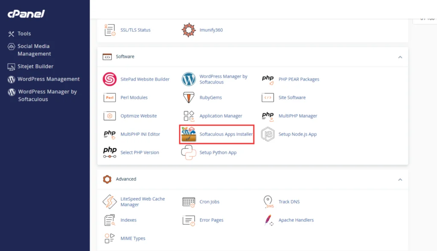The width and height of the screenshot is (437, 251).
Task: Click the LiteSpeed Web Cache Manager icon
Action: click(110, 202)
